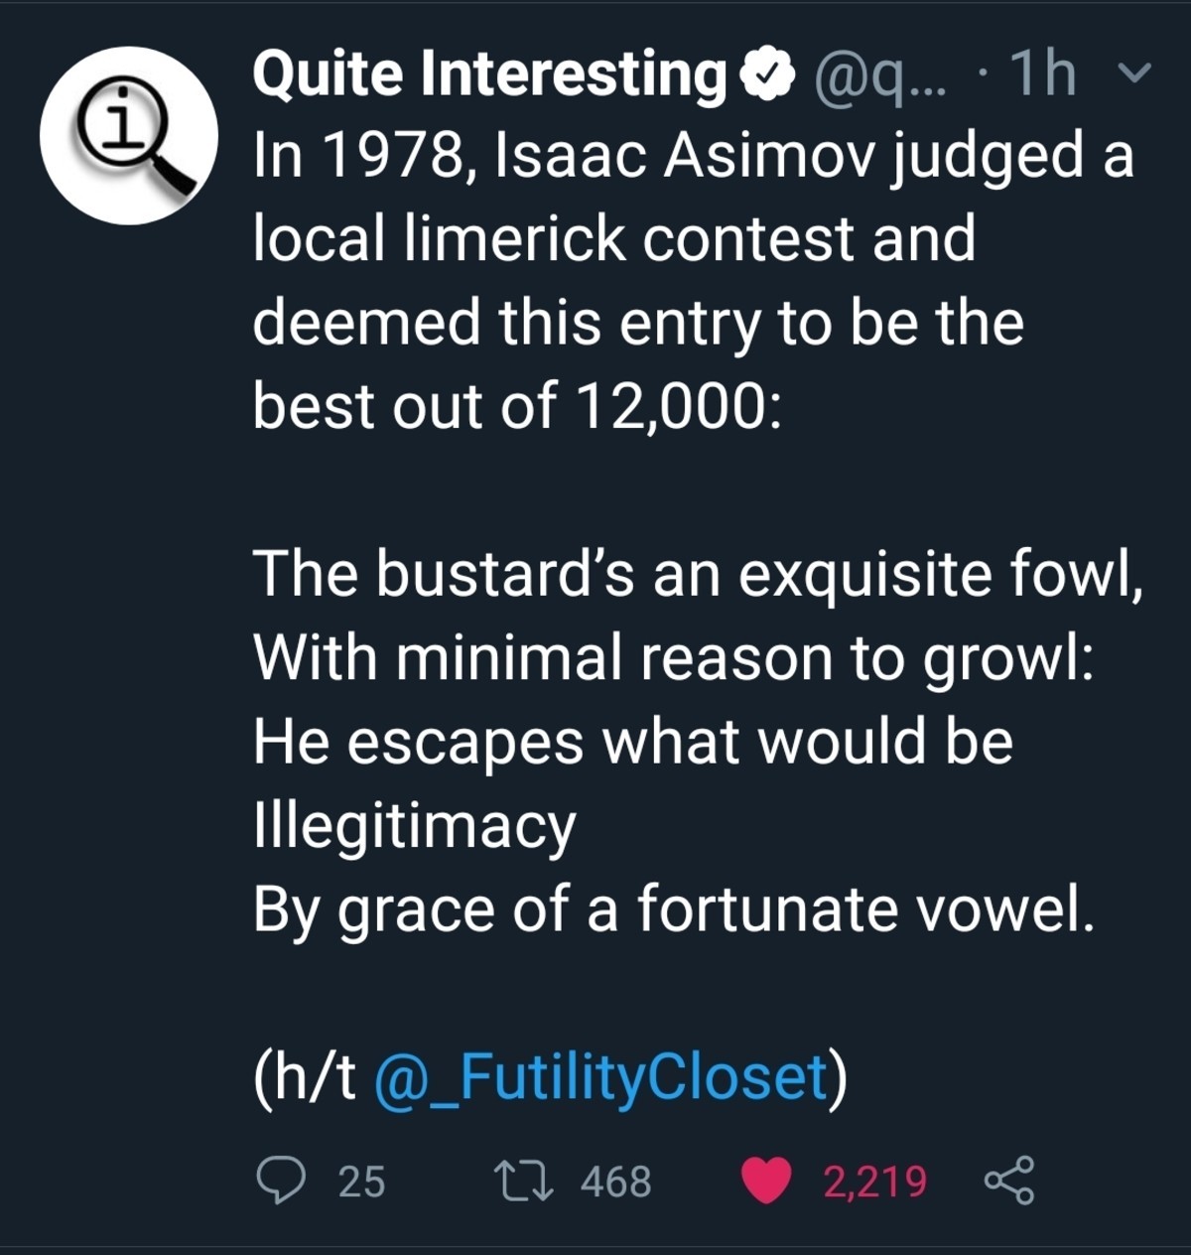Screen dimensions: 1191x1255
Task: Click the 2,219 likes count
Action: [874, 1182]
